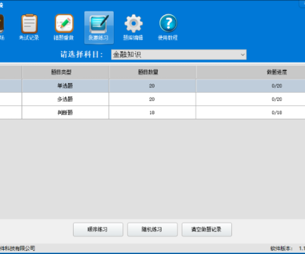Open 考试记录 exam records icon
The width and height of the screenshot is (305, 254).
29,27
